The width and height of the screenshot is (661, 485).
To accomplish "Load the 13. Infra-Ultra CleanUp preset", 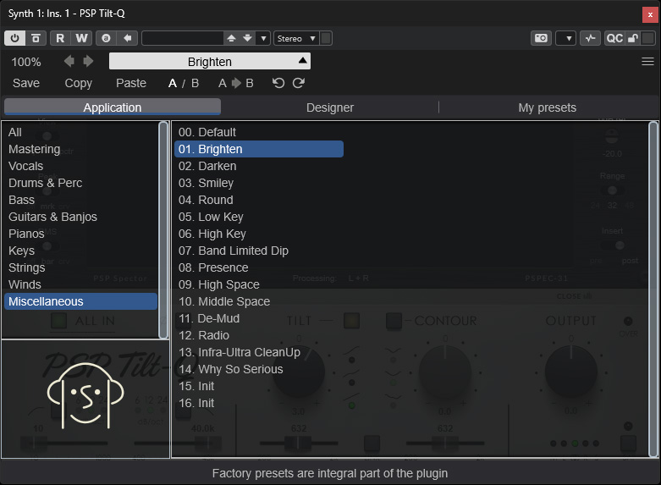I will (259, 352).
